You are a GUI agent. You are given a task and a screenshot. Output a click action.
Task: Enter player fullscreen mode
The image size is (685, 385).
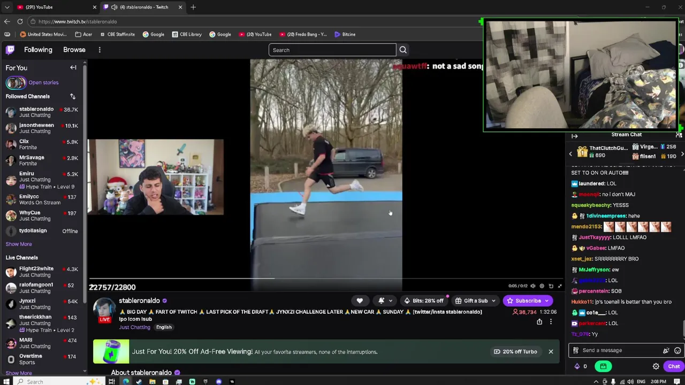[x=560, y=286]
